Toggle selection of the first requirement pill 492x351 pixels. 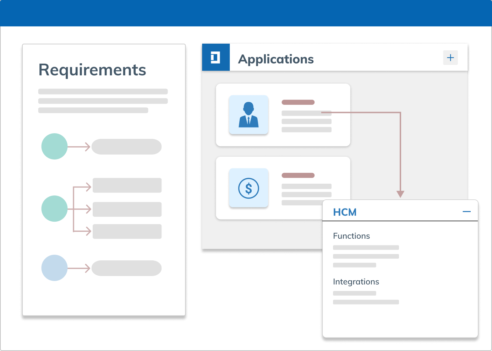click(126, 146)
